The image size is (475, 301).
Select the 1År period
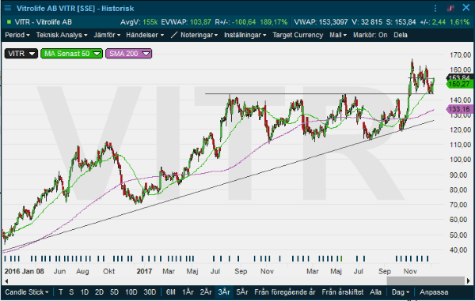point(188,292)
